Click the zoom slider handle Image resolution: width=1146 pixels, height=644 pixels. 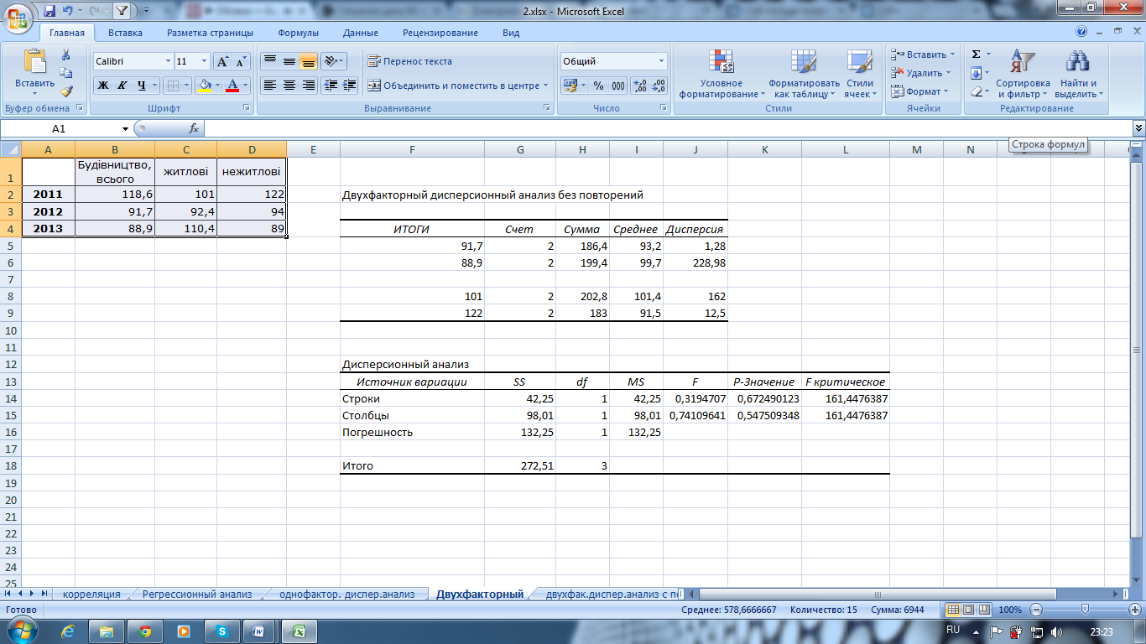tap(1085, 610)
